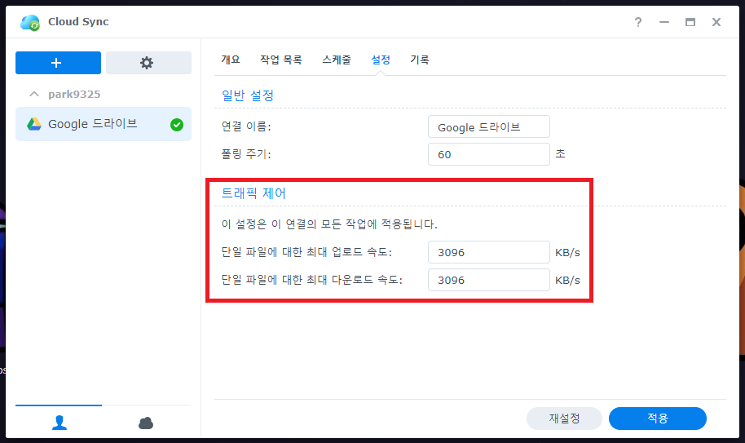The width and height of the screenshot is (745, 443).
Task: Click the 재설정 reset button
Action: (564, 419)
